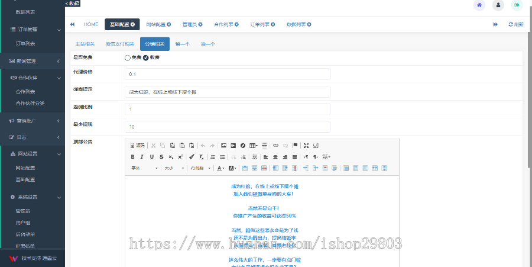The image size is (532, 267).
Task: Undo last edit in the editor
Action: (203, 146)
